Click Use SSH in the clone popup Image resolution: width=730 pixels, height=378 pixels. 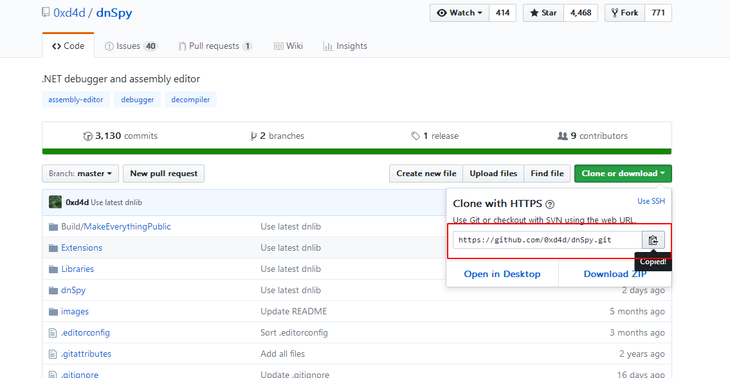coord(651,201)
